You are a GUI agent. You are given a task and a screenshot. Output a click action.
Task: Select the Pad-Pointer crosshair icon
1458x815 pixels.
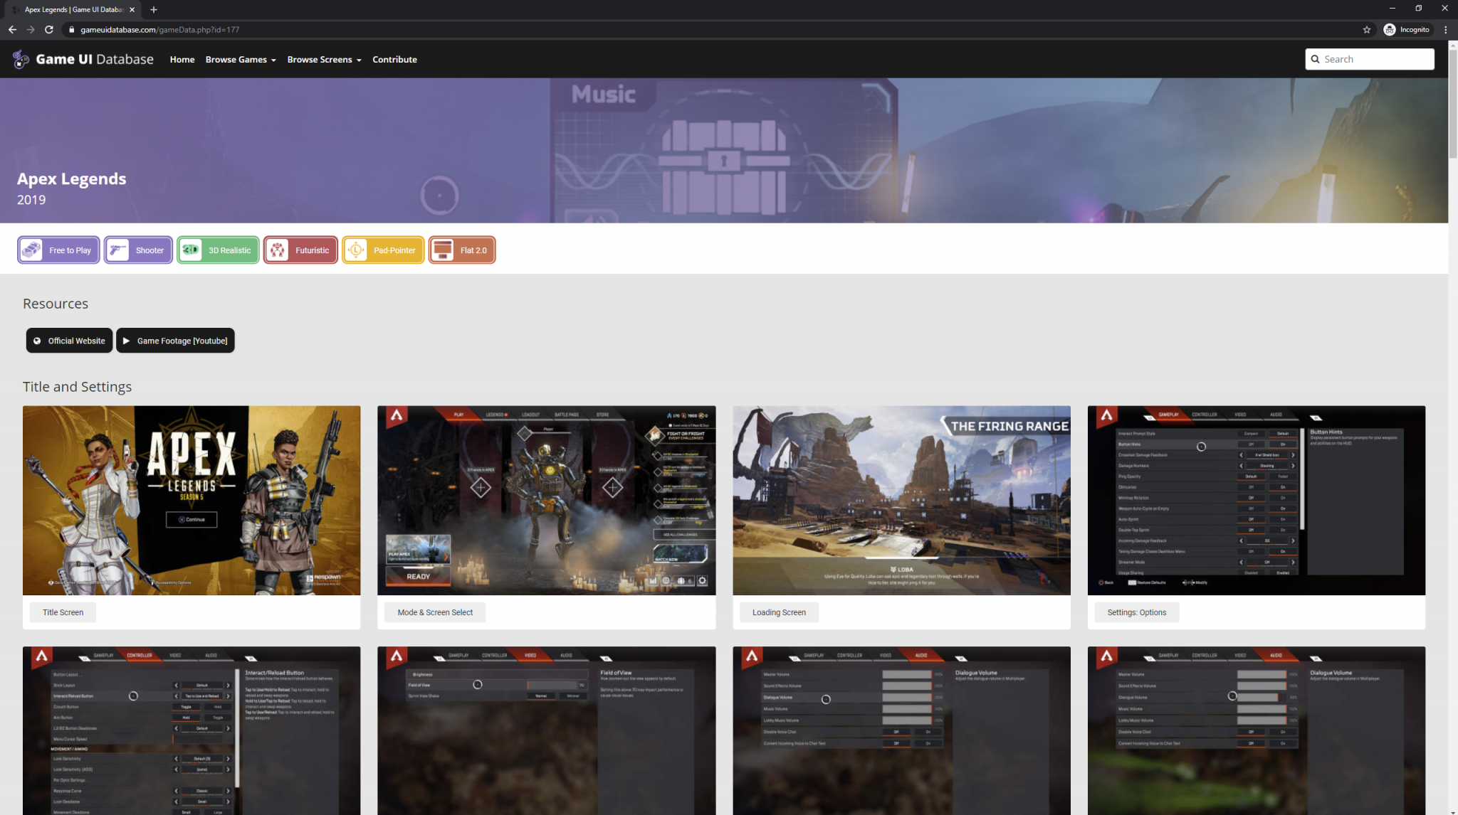click(356, 250)
